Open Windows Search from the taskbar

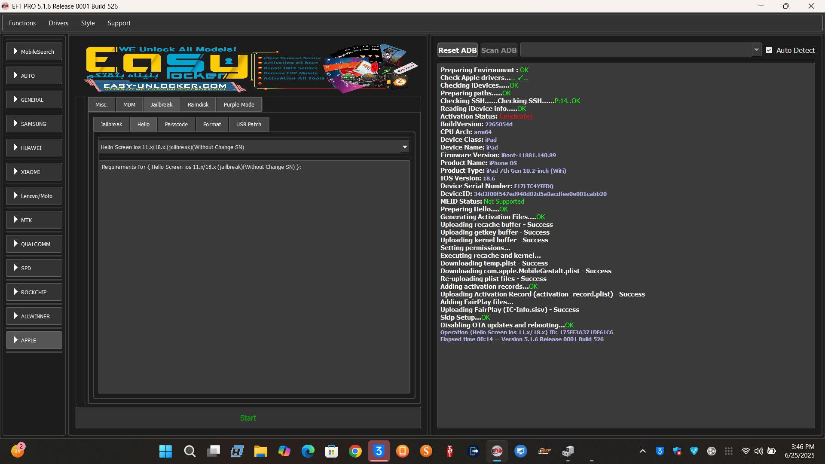189,451
